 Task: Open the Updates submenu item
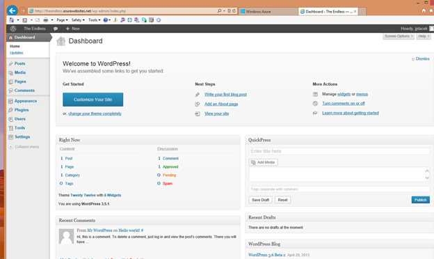click(16, 53)
